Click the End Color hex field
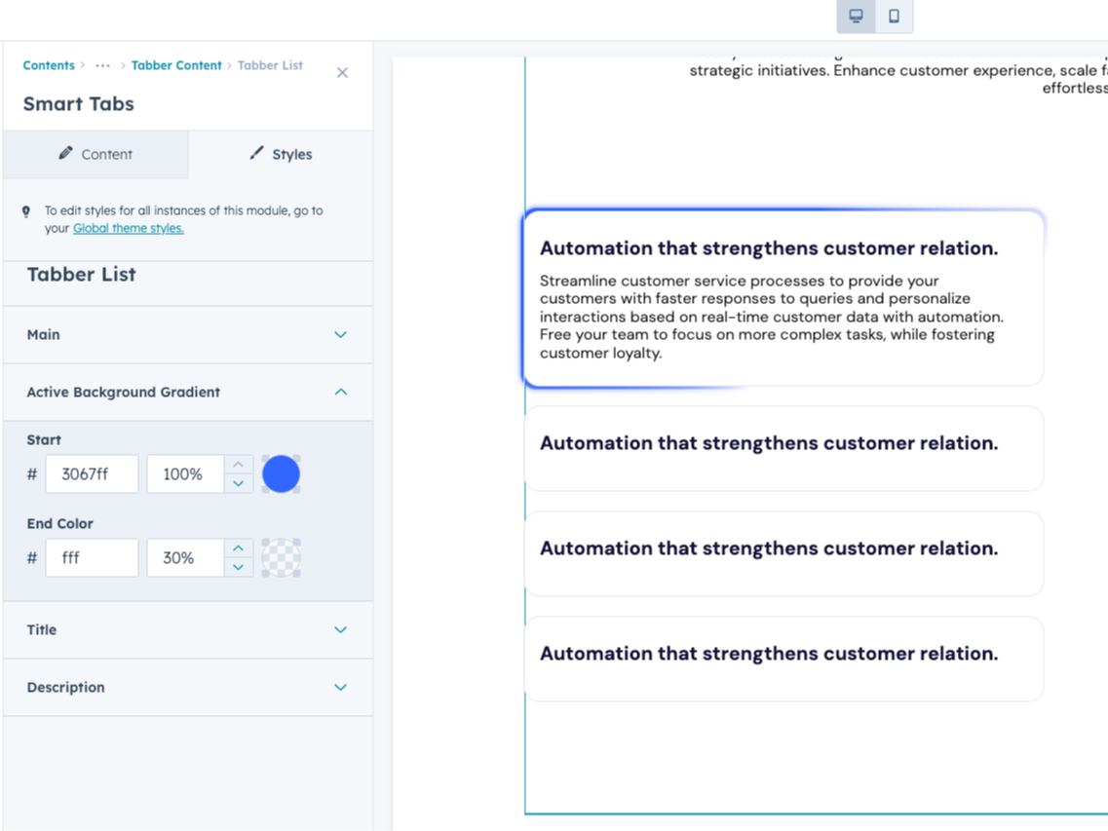 (x=92, y=558)
